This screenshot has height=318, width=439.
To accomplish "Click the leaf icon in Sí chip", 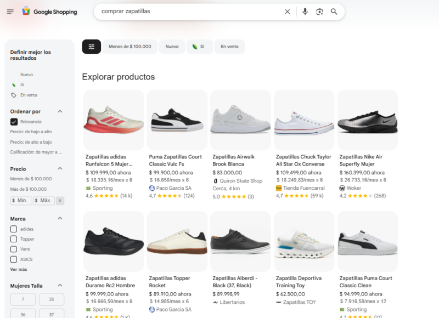I will [x=195, y=47].
